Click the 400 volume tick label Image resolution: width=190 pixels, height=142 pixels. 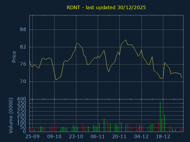pos(22,99)
